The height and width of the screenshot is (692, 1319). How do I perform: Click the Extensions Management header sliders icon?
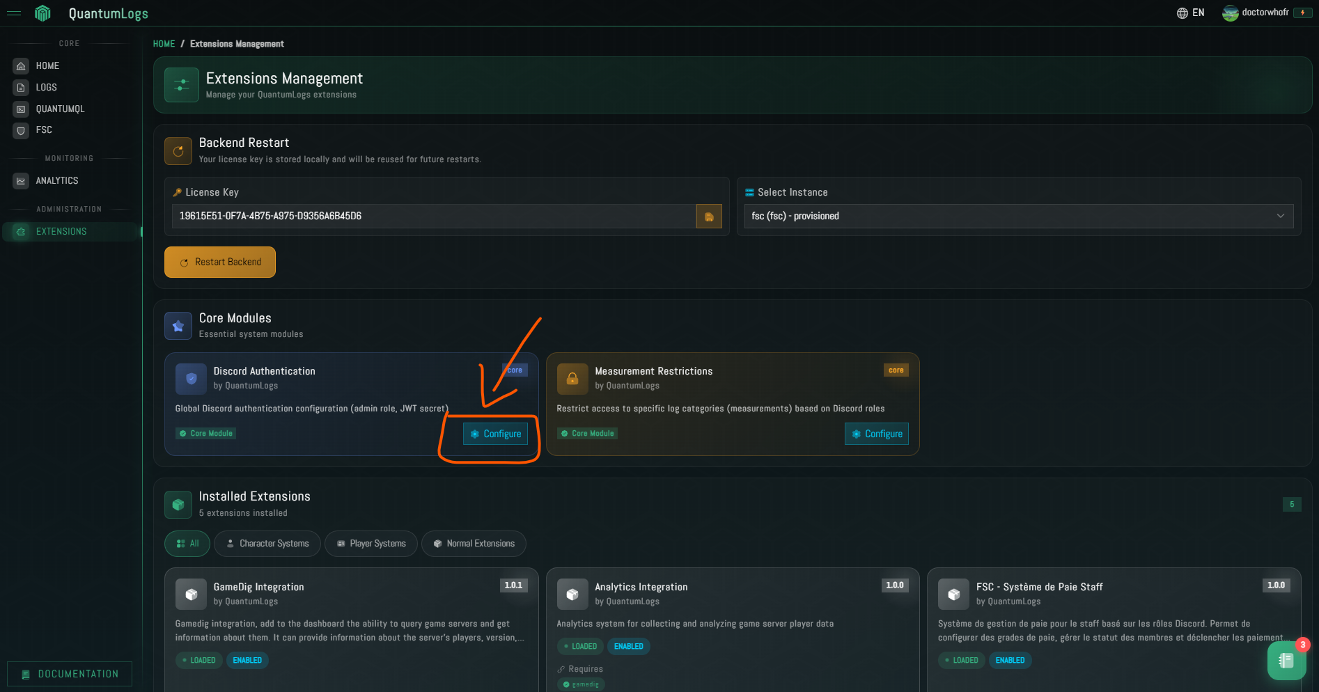[182, 85]
